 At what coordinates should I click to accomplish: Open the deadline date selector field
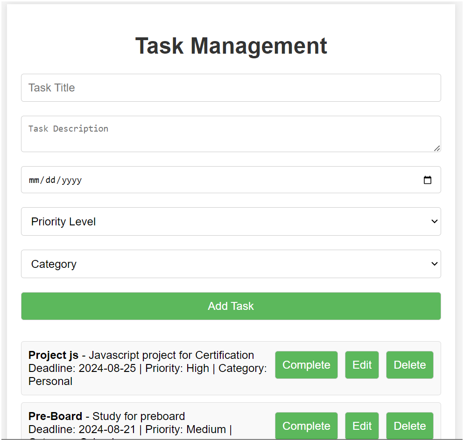(x=187, y=180)
